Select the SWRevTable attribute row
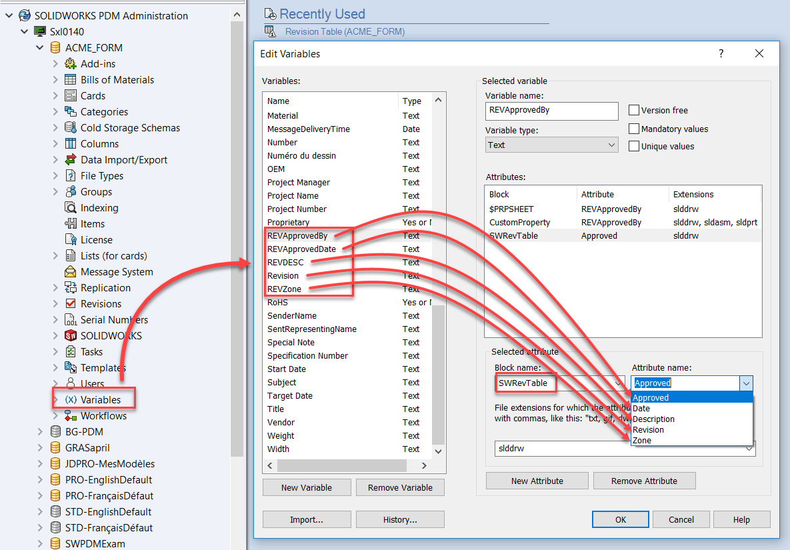 click(x=623, y=236)
